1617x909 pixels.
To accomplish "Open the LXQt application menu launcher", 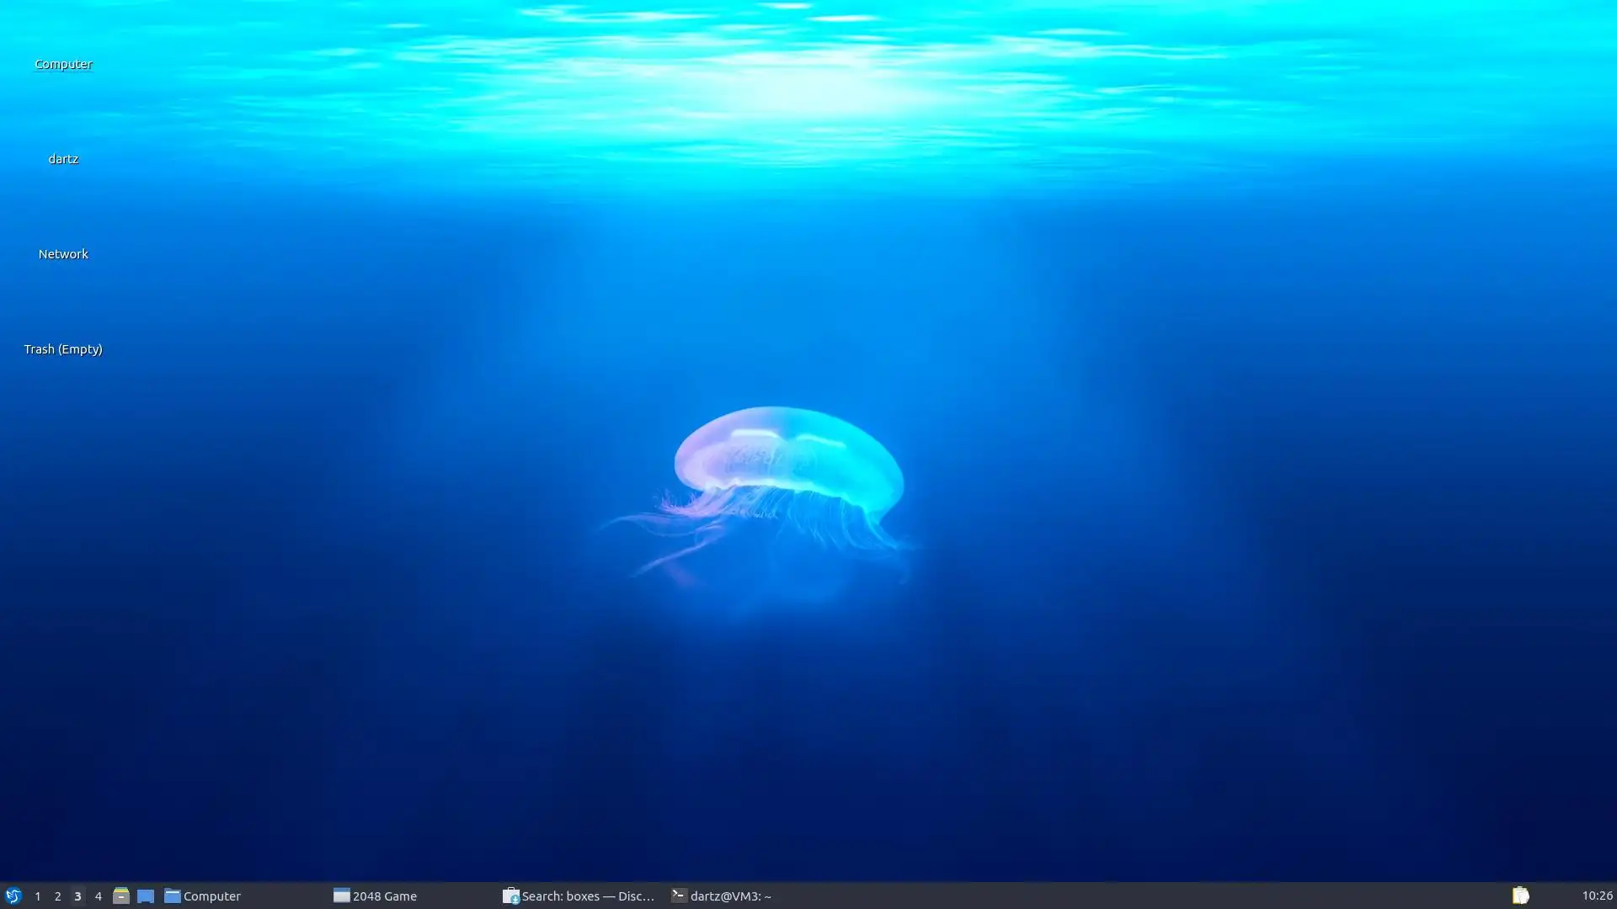I will point(13,896).
